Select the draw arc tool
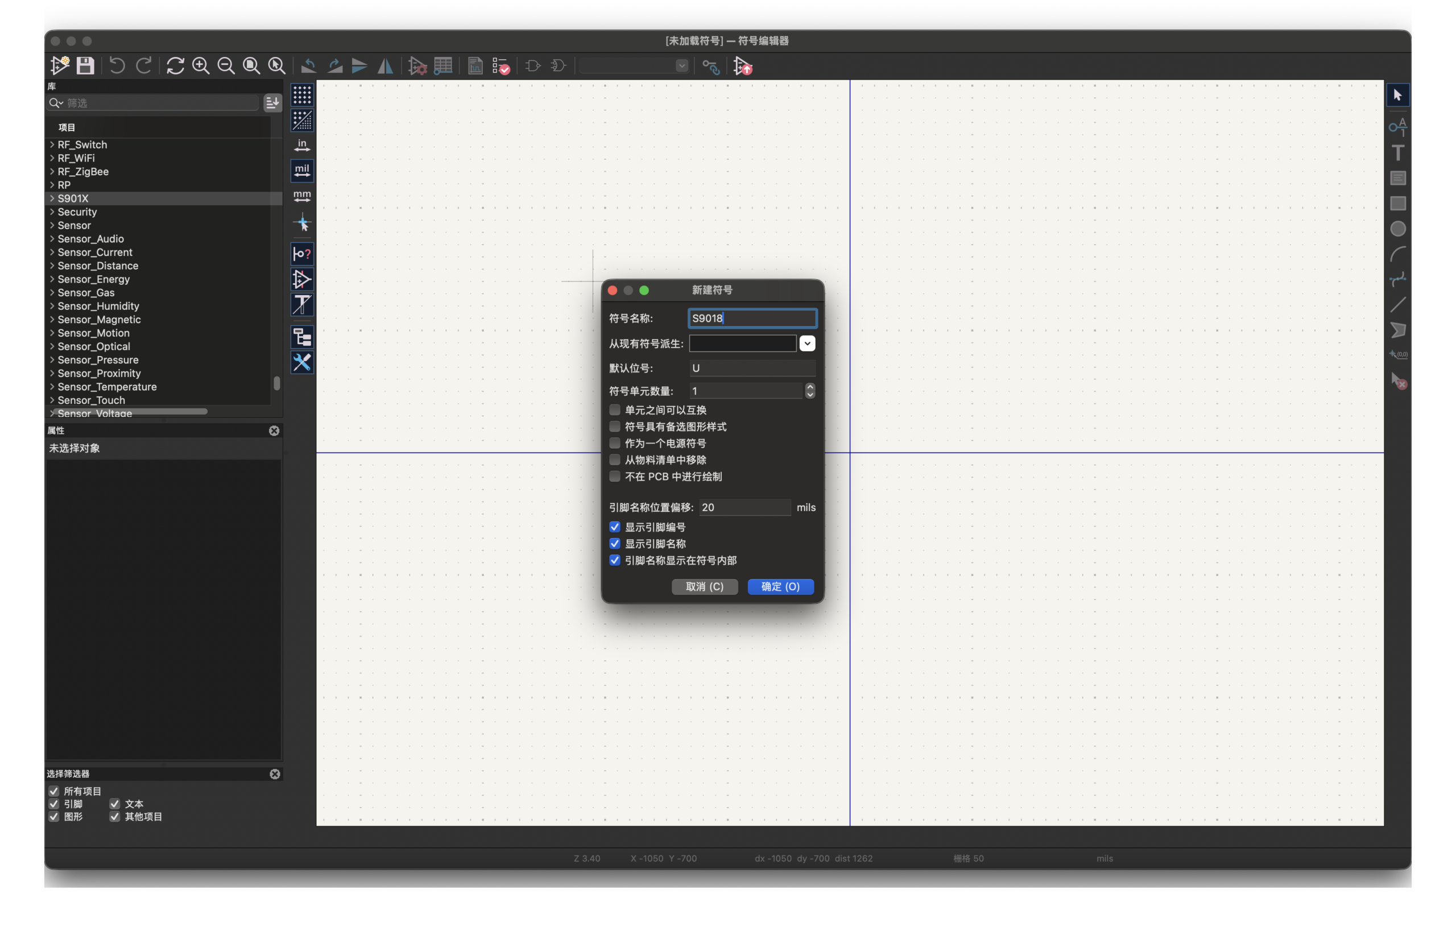Image resolution: width=1456 pixels, height=928 pixels. (x=1398, y=254)
